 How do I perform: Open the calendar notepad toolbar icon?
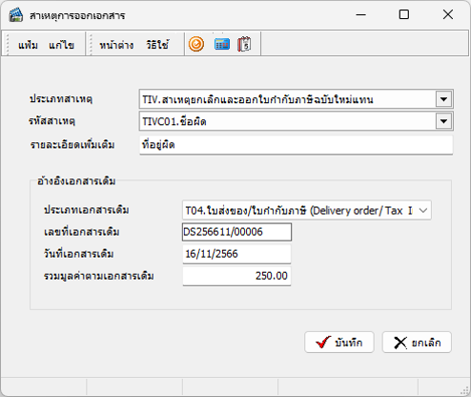coord(244,44)
